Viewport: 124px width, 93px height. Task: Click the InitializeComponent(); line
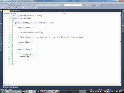31,32
